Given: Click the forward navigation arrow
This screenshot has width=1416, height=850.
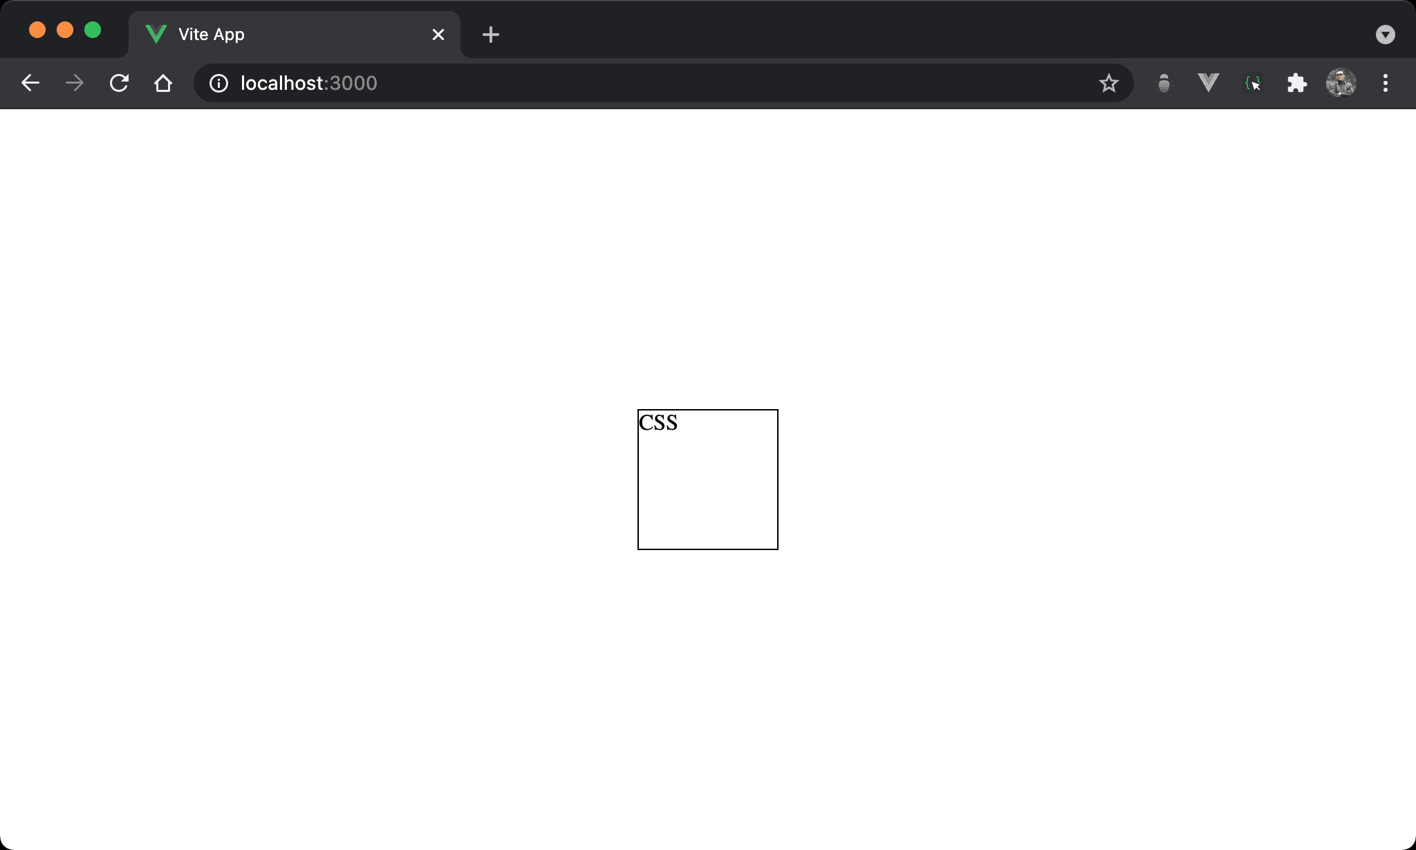Looking at the screenshot, I should tap(73, 83).
